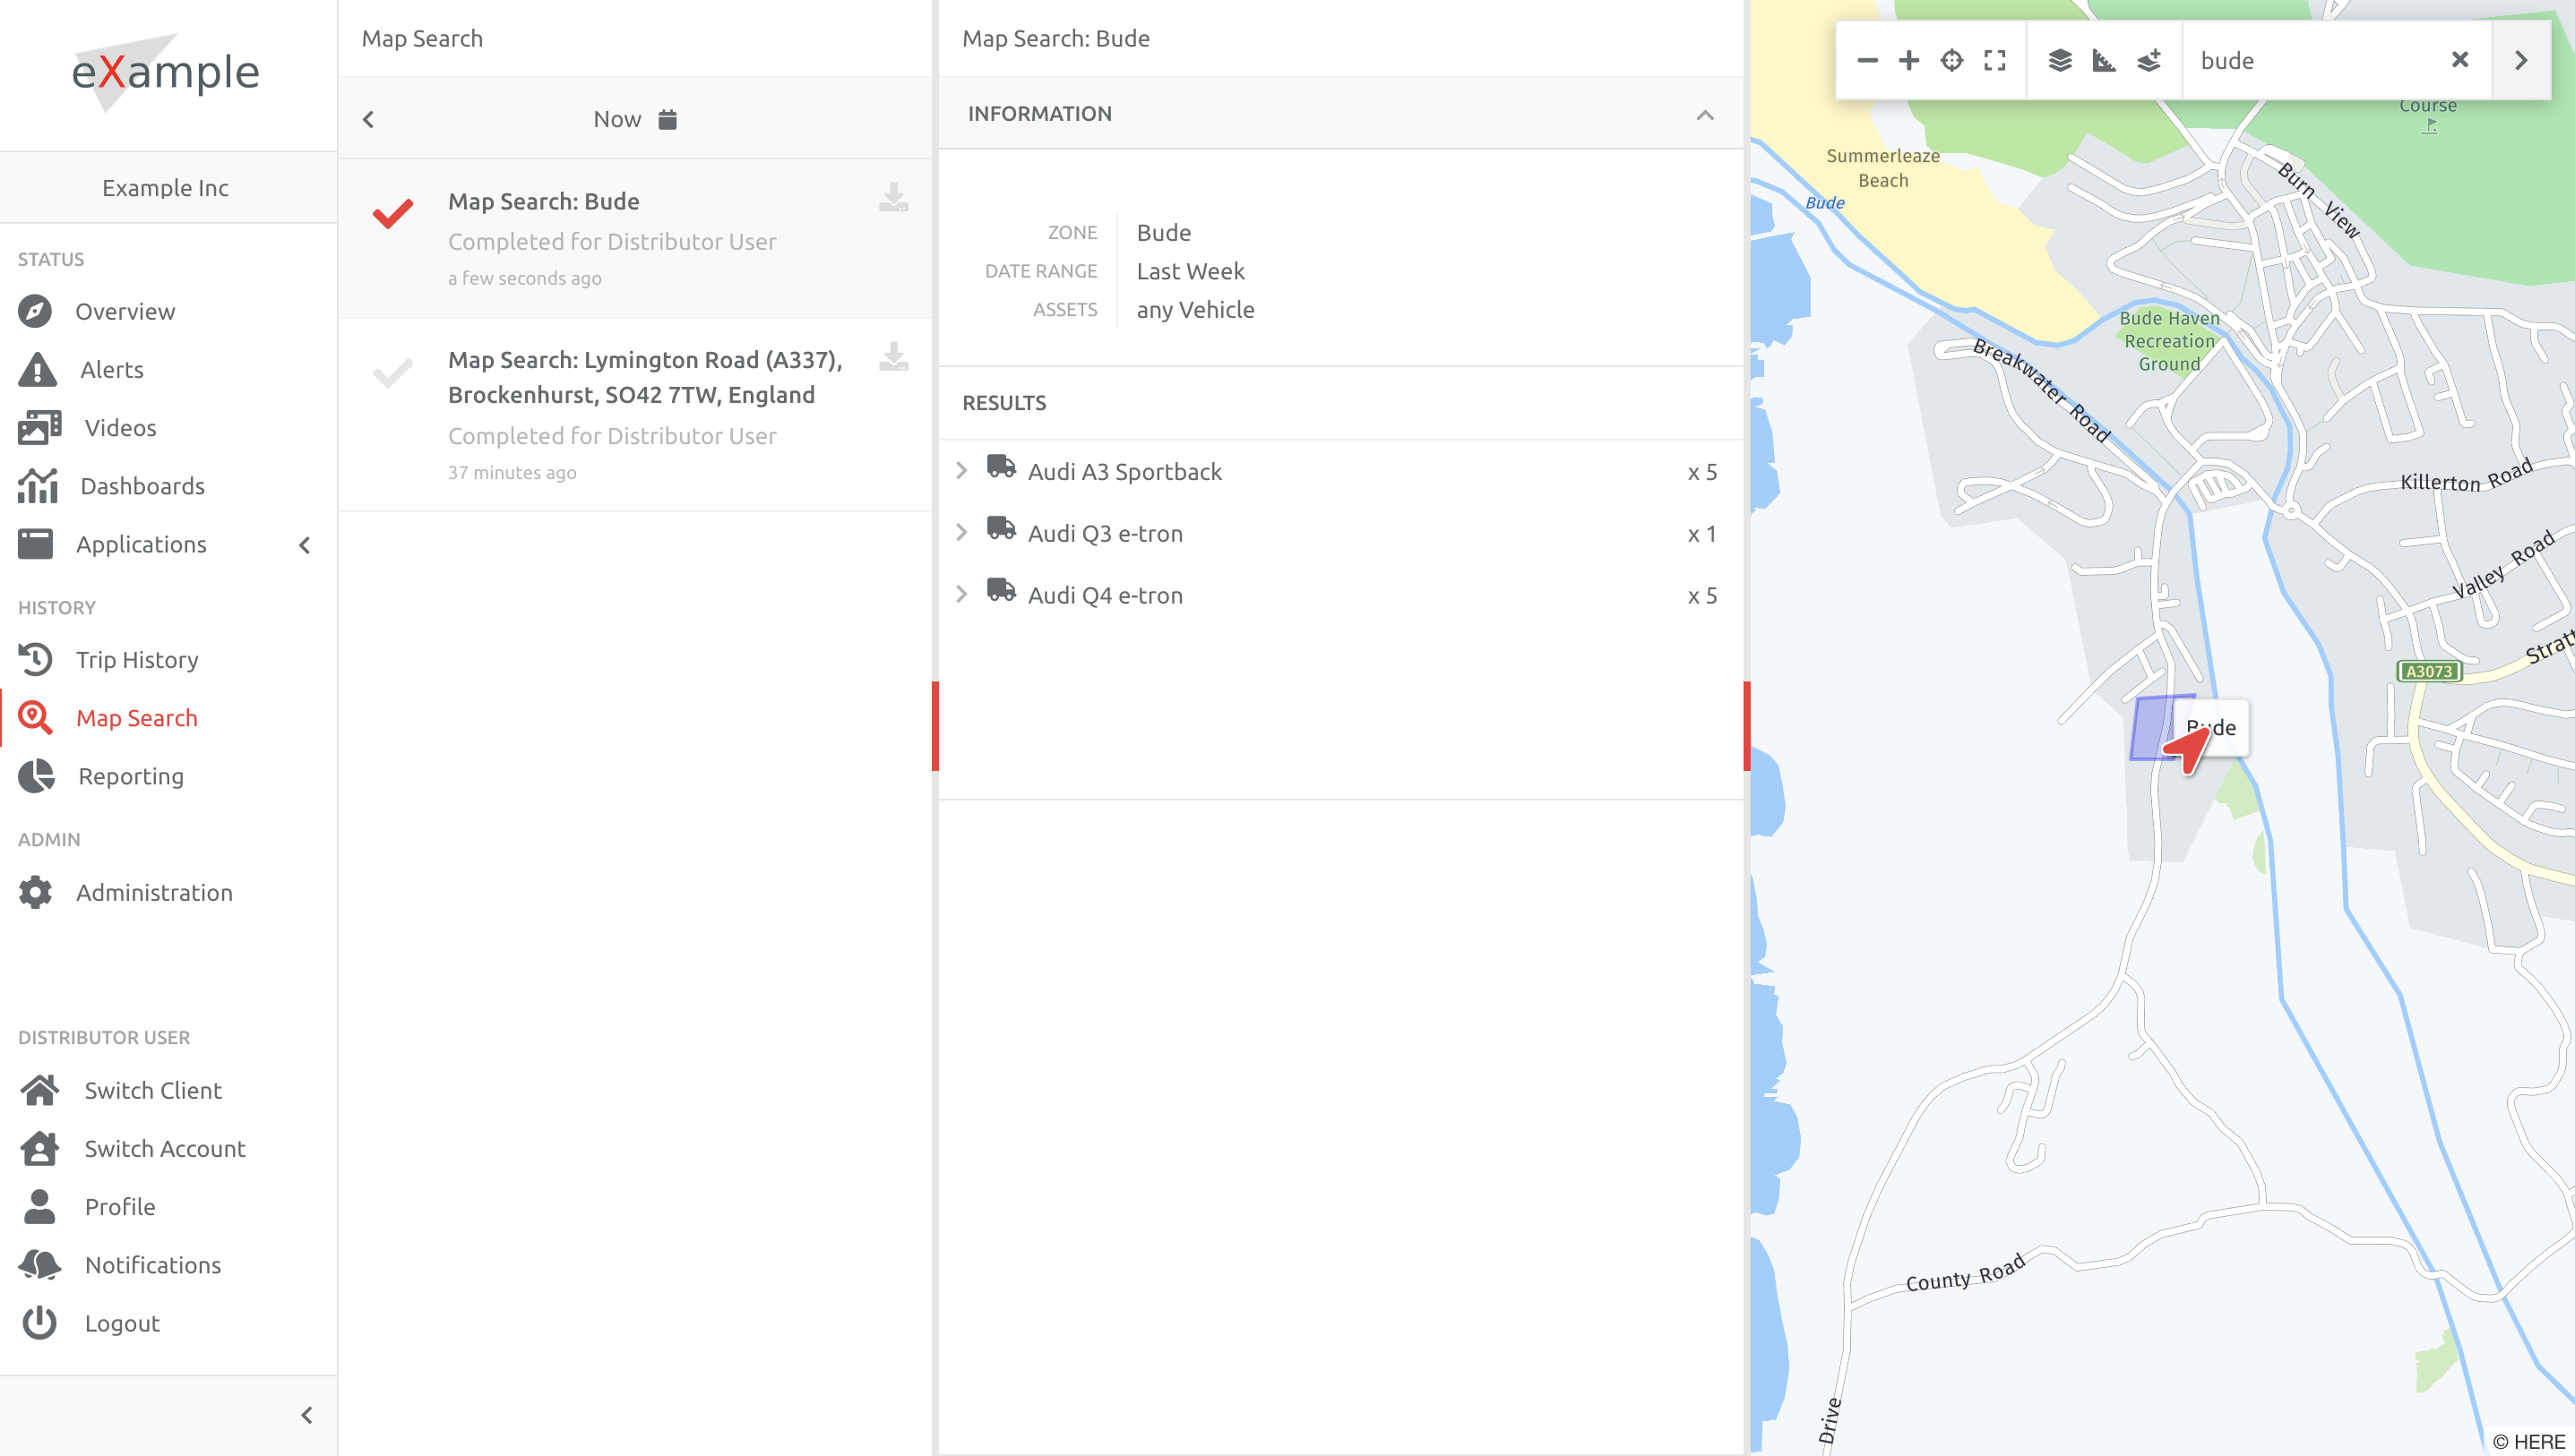
Task: Select the measure distance tool
Action: pyautogui.click(x=2103, y=60)
